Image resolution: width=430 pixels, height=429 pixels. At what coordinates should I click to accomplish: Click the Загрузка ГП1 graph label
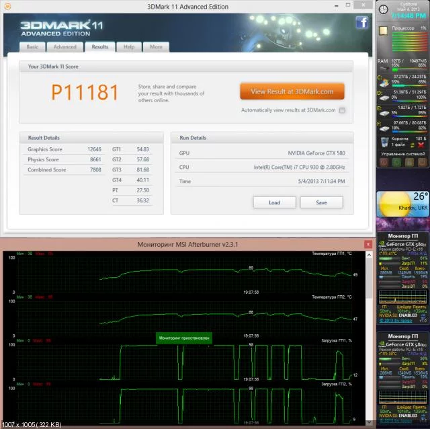tap(337, 341)
